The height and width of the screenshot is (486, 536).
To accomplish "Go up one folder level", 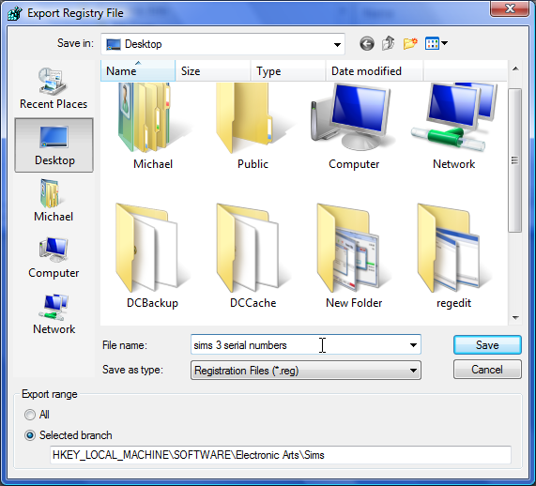I will click(x=389, y=43).
